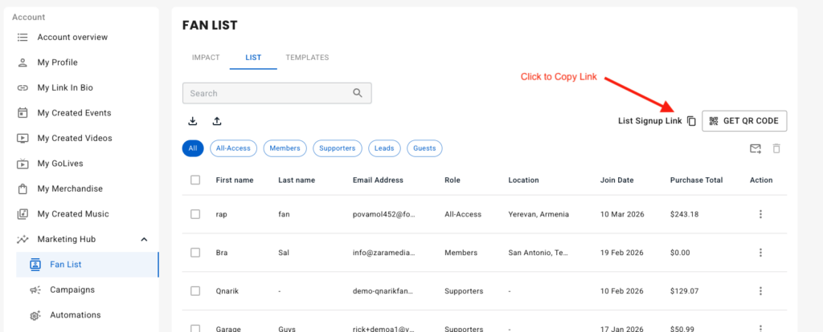Copy the List Signup Link

point(691,121)
